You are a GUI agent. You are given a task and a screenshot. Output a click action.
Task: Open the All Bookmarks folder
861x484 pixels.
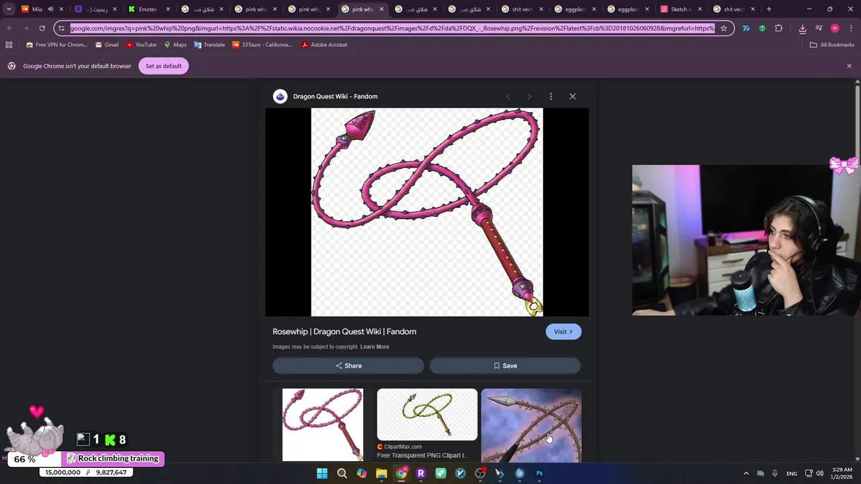pyautogui.click(x=832, y=44)
